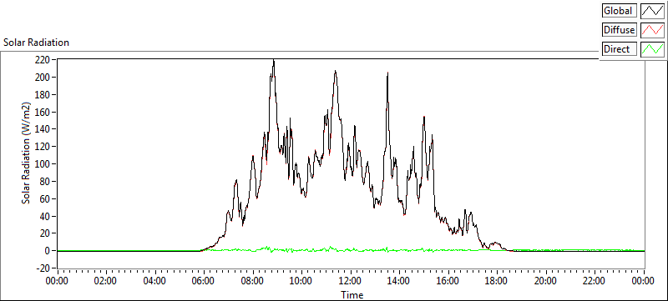Viewport: 668px width, 301px height.
Task: Click the Solar Radiation chart title
Action: pyautogui.click(x=36, y=43)
